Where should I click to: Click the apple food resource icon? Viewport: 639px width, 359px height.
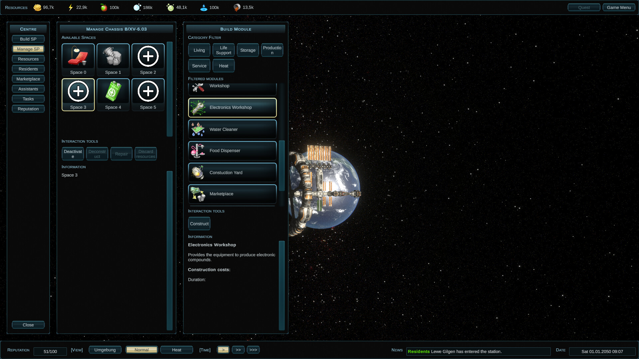click(104, 7)
